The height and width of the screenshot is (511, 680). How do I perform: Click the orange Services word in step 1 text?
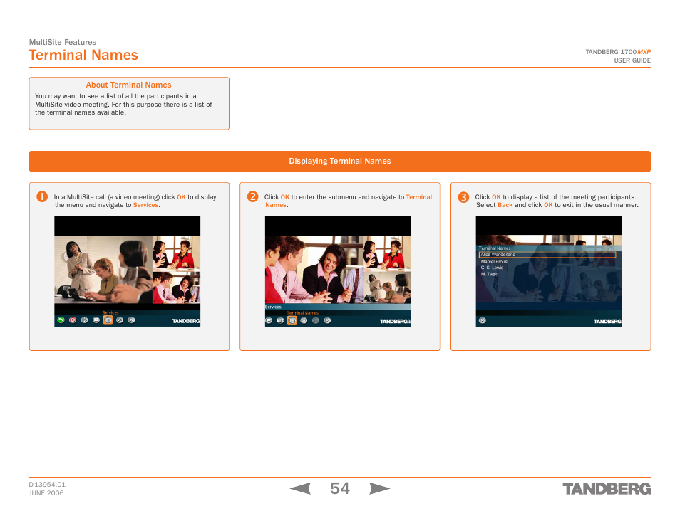(x=145, y=205)
